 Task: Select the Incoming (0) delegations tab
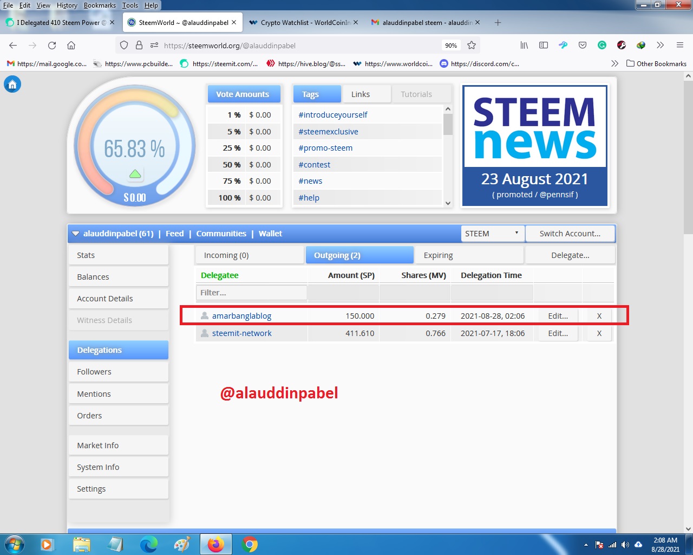tap(250, 255)
